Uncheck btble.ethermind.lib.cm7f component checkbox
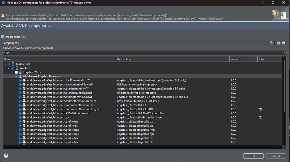This screenshot has width=290, height=162. 20,101
